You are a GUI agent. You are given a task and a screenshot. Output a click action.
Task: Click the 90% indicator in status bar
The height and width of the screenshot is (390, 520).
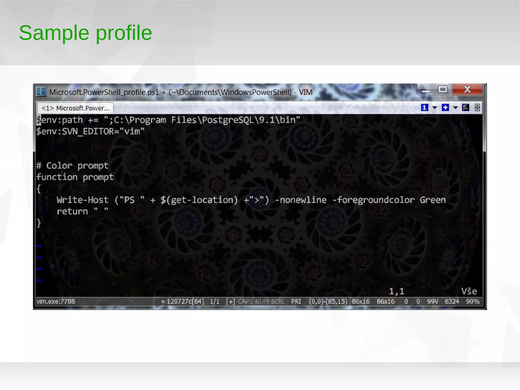[x=473, y=301]
